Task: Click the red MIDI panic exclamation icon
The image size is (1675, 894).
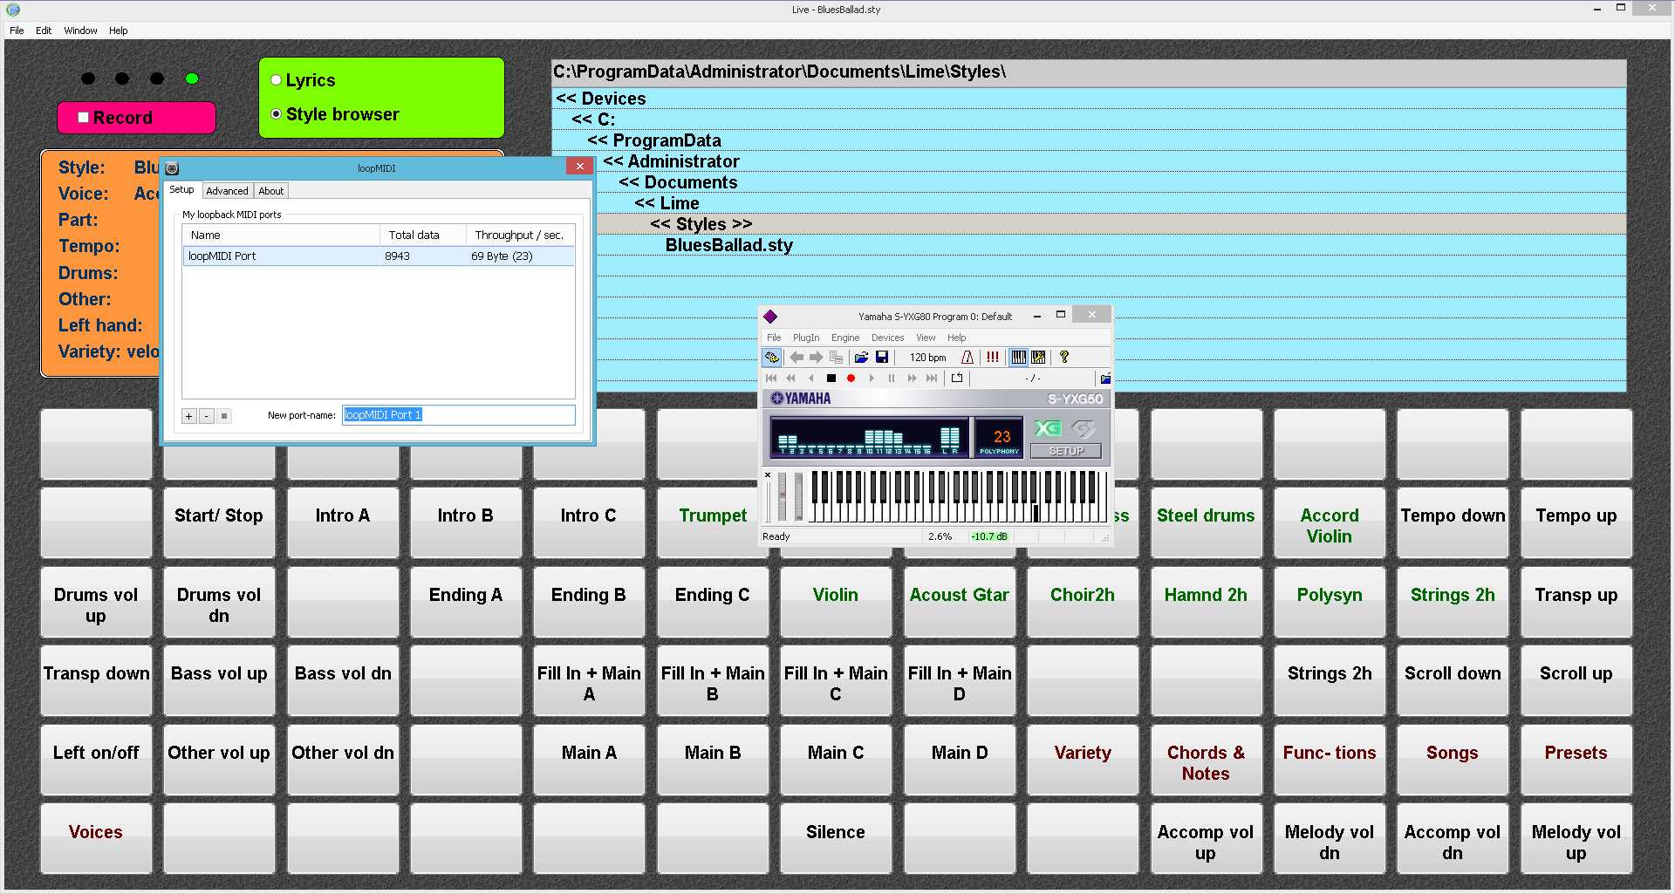Action: click(993, 358)
